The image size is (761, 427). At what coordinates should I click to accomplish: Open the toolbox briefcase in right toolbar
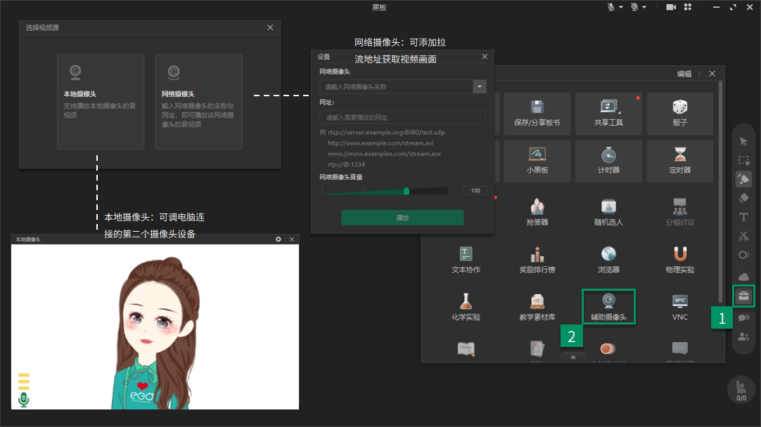(743, 296)
